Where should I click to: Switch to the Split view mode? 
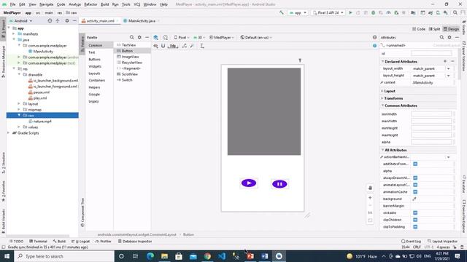point(435,29)
